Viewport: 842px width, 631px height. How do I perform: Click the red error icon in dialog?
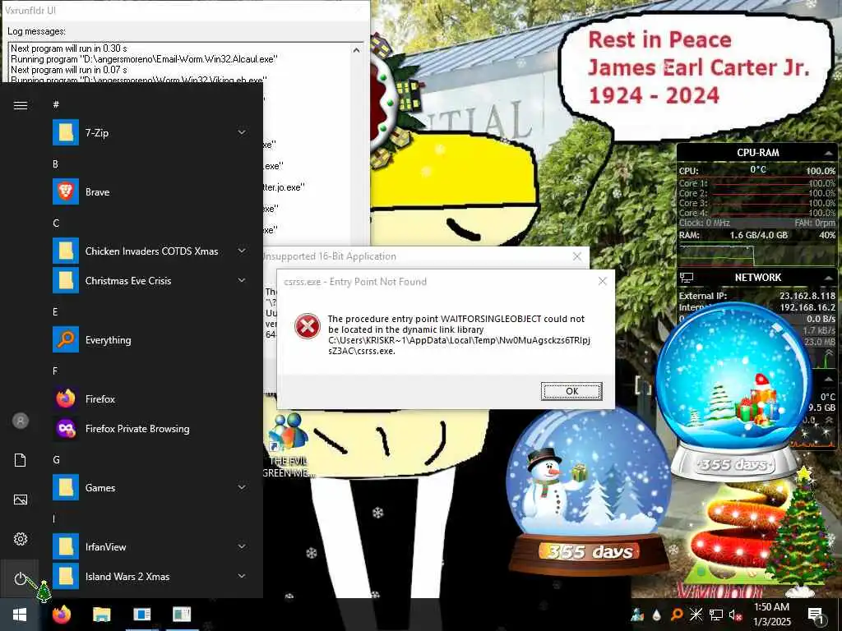click(308, 326)
